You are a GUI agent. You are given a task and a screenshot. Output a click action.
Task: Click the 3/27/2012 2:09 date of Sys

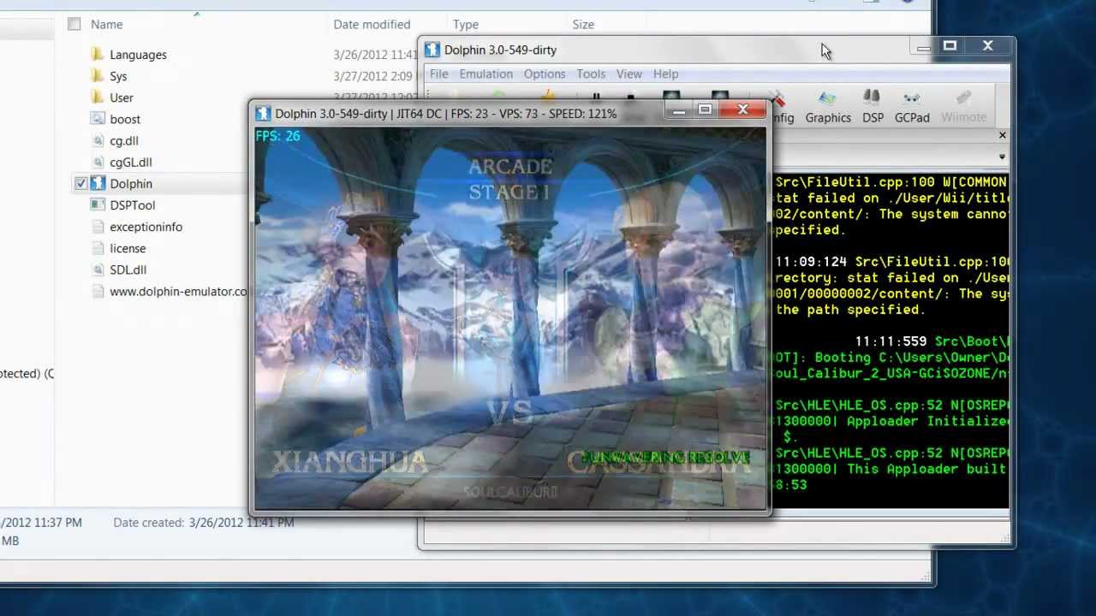pyautogui.click(x=372, y=76)
